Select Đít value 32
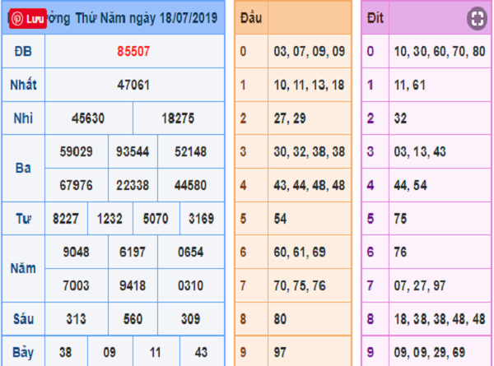Image resolution: width=494 pixels, height=366 pixels. [x=400, y=118]
